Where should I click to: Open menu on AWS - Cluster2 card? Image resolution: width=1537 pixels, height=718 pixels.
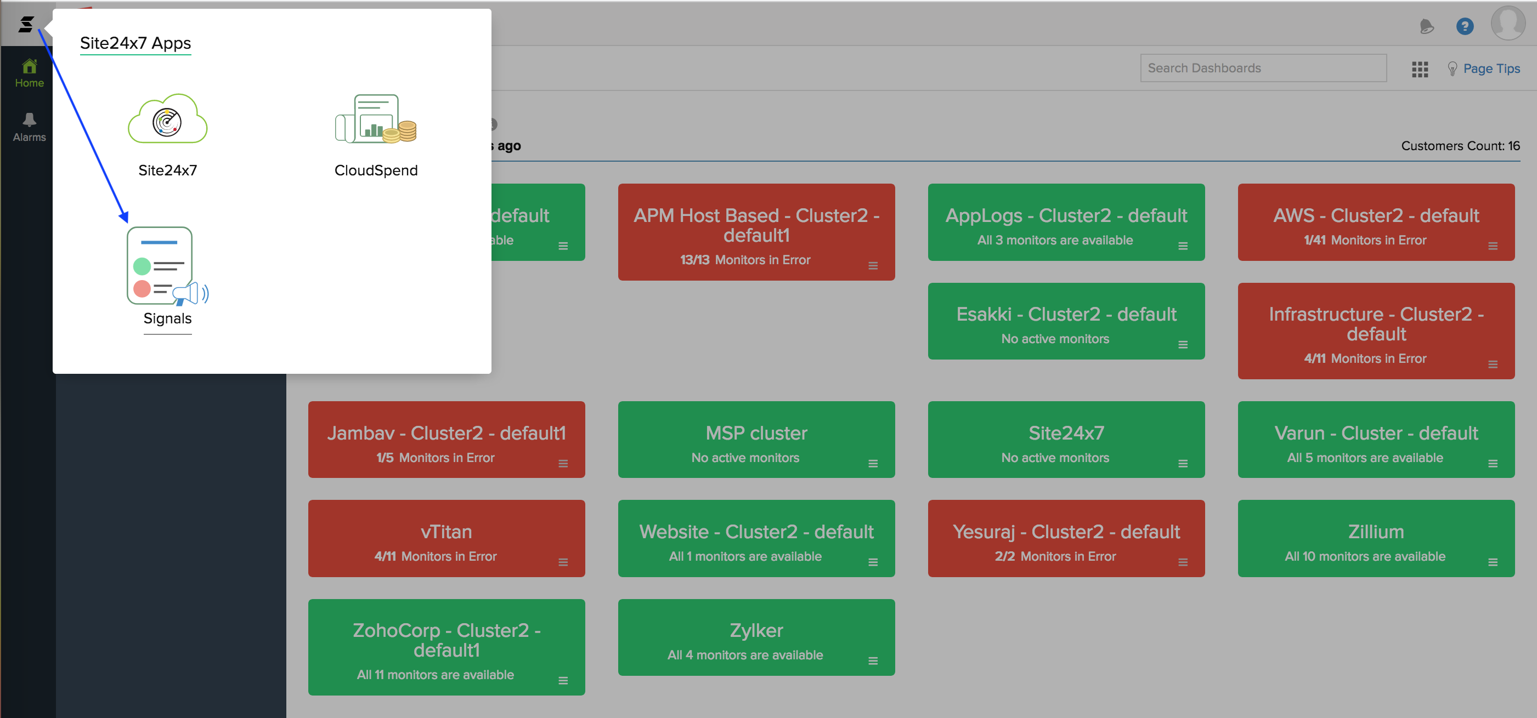(x=1492, y=246)
